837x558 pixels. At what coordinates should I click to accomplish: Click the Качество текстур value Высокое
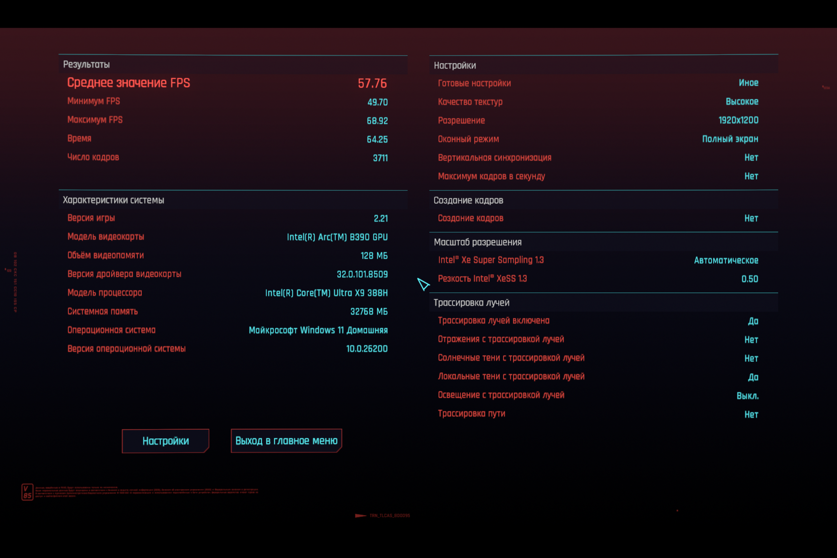tap(742, 101)
